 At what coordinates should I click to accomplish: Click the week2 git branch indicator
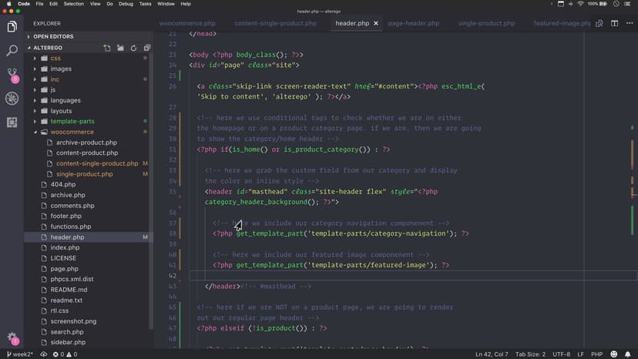21,354
